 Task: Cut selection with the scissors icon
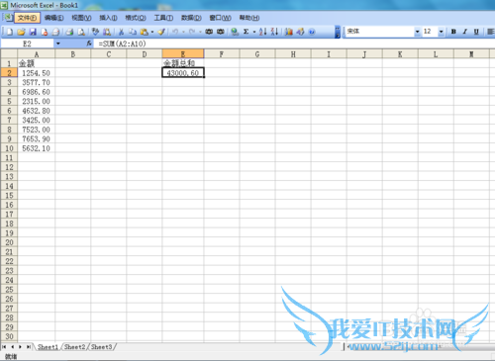click(x=121, y=32)
